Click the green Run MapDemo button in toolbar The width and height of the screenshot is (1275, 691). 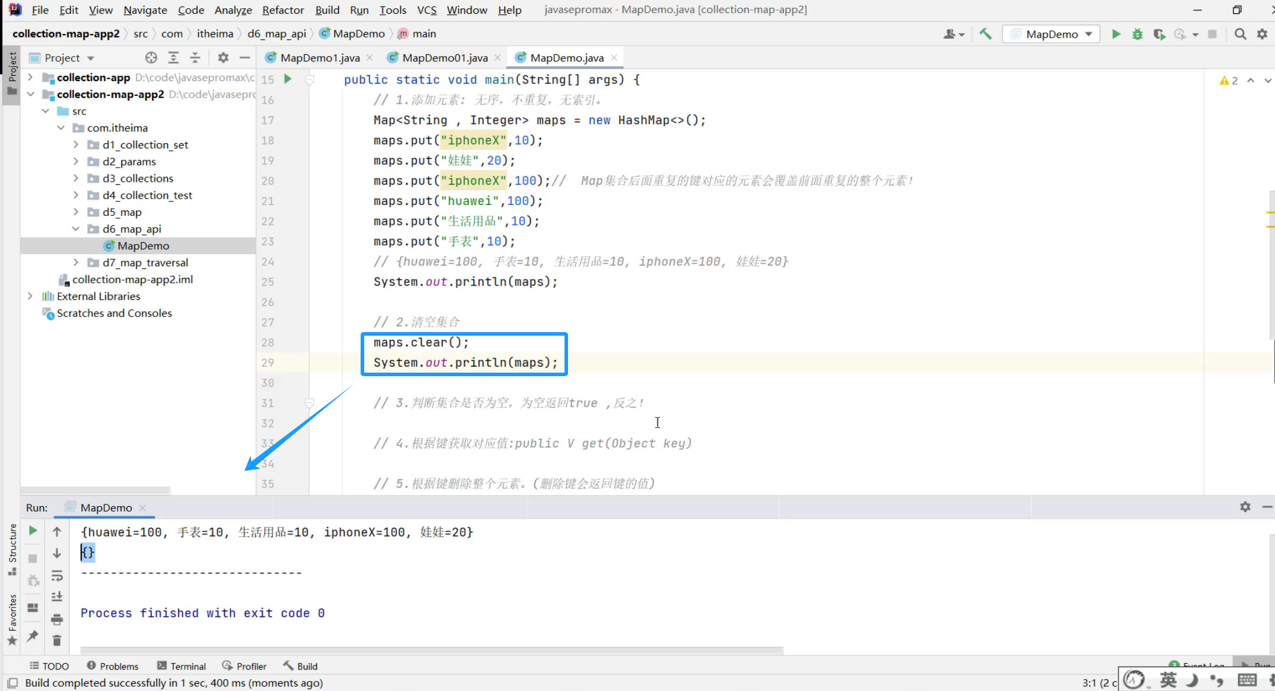[1116, 34]
